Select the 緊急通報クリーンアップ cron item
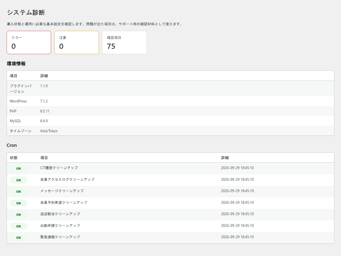341x256 pixels. [60, 237]
